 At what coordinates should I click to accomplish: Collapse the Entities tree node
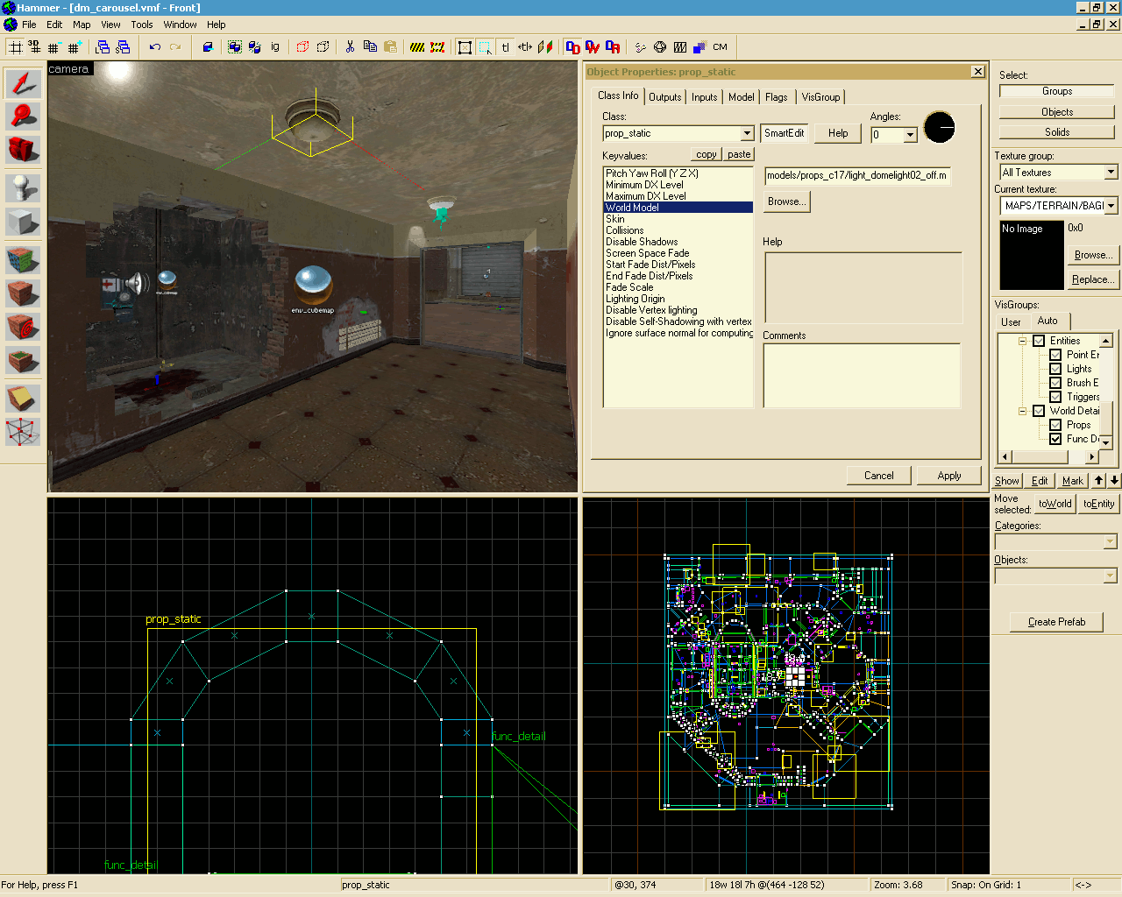click(x=1022, y=341)
